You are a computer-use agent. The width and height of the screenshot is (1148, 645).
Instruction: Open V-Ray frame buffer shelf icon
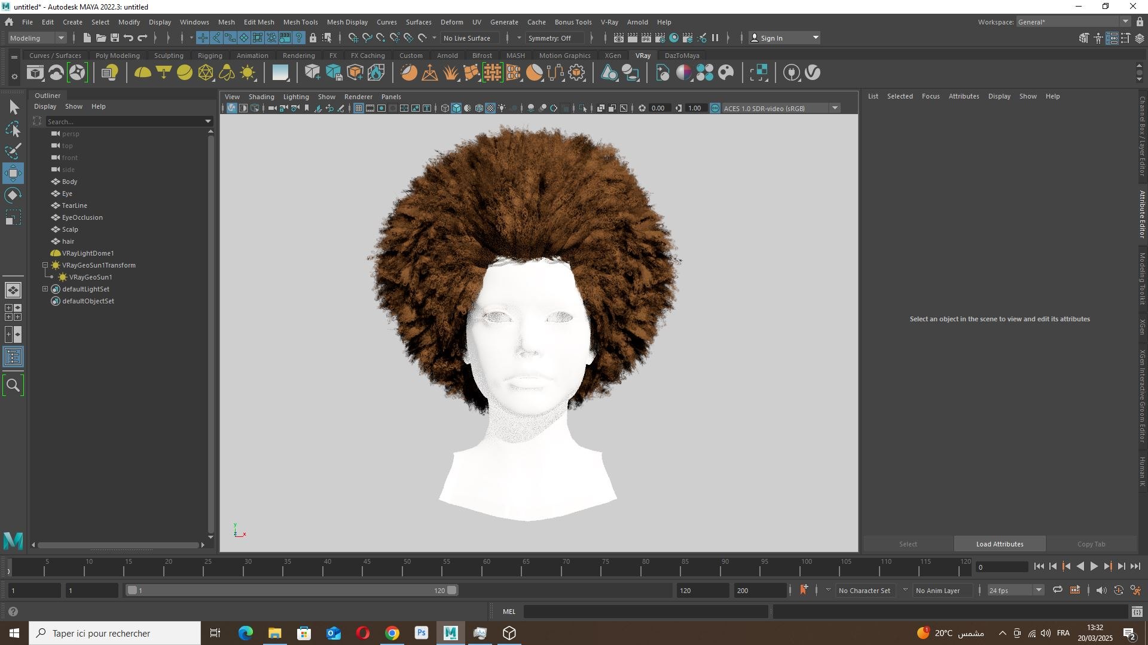(35, 73)
